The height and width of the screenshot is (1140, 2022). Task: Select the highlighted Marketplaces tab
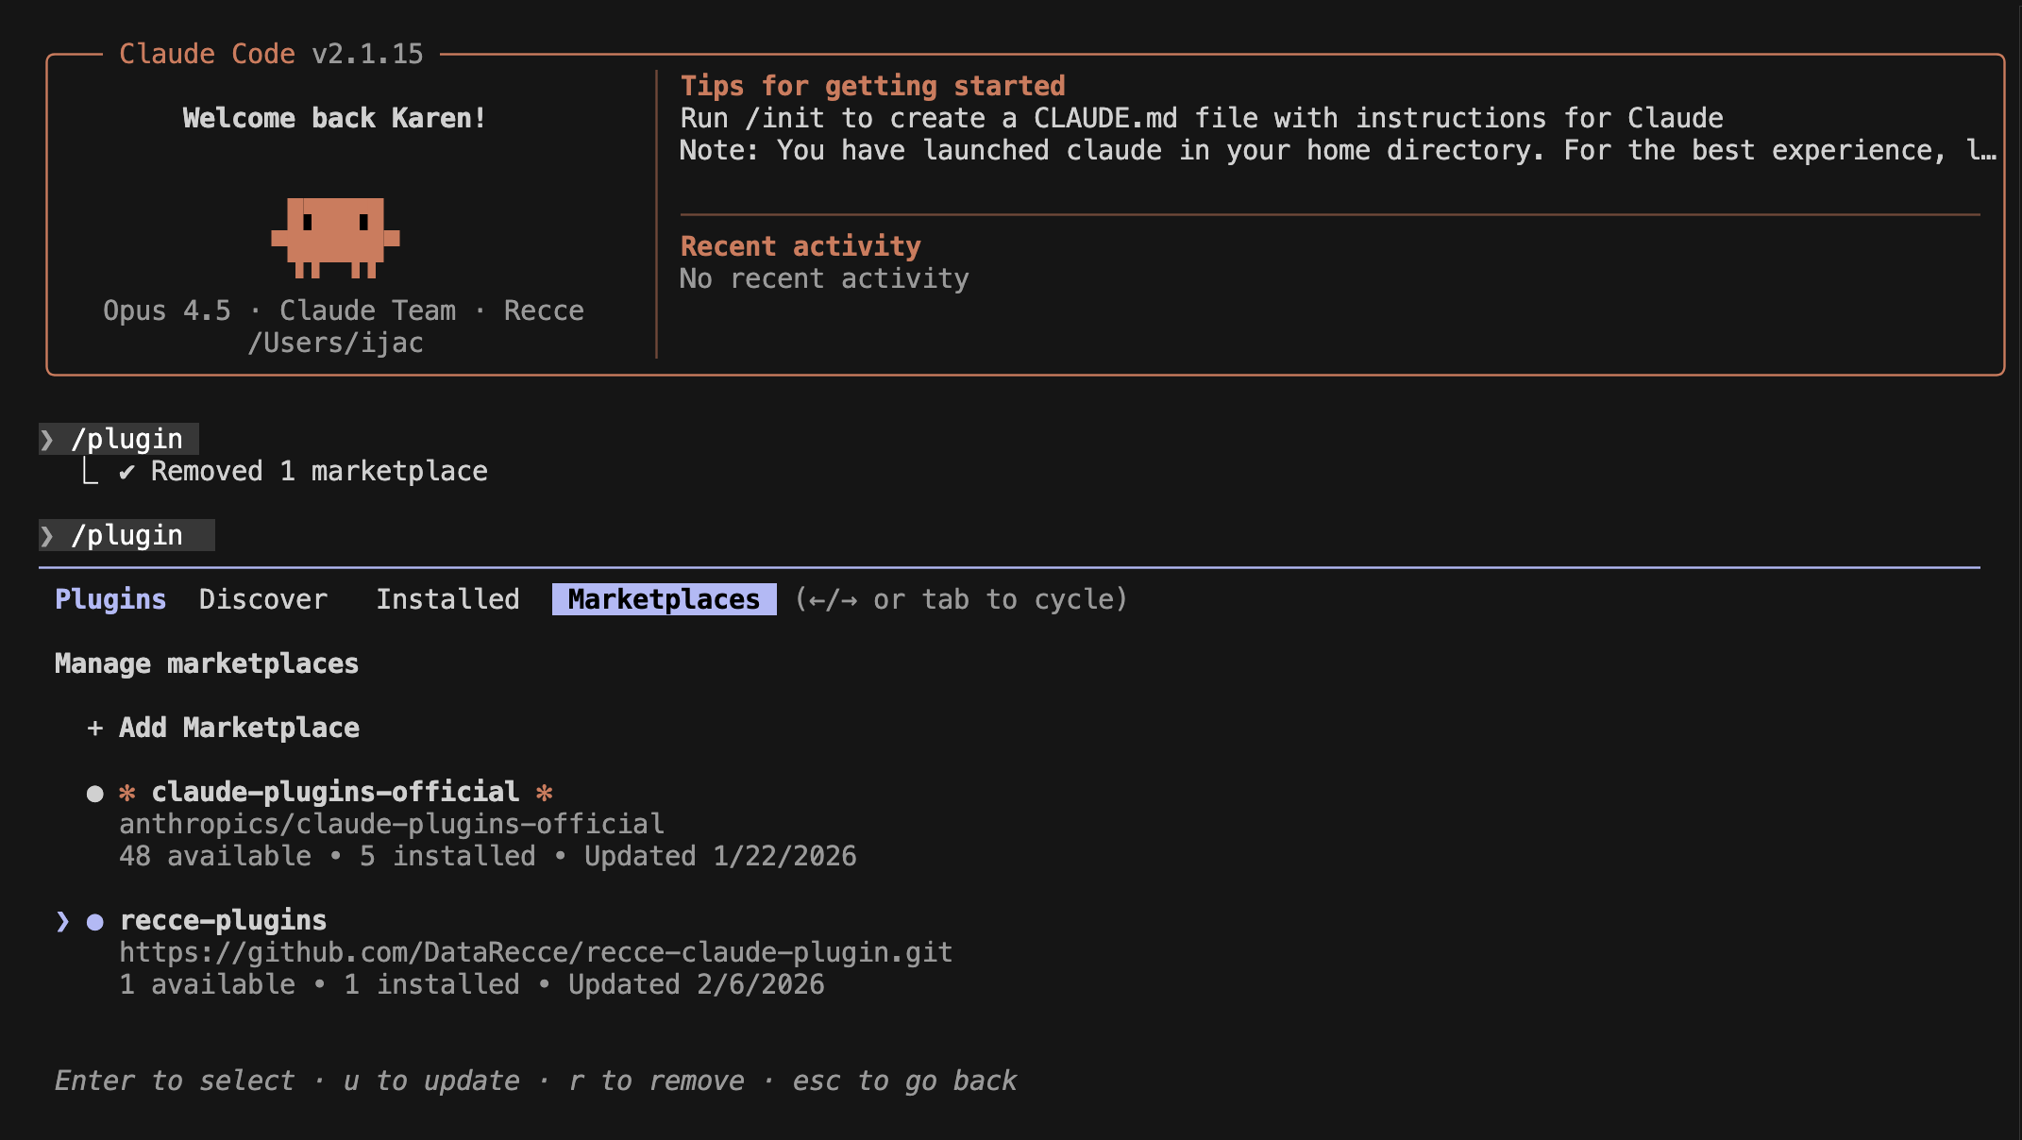click(664, 599)
